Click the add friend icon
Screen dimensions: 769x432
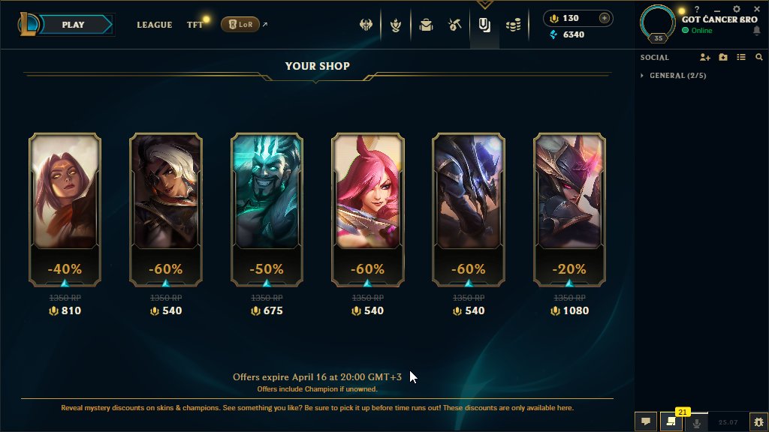(x=704, y=57)
